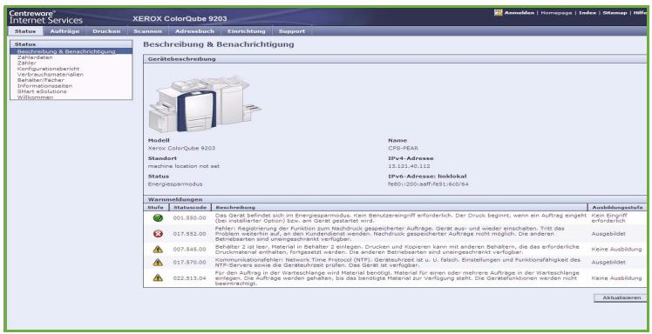This screenshot has height=334, width=652.
Task: Click 'Kein Eingriff erforderlich' training level cell
Action: coord(608,217)
